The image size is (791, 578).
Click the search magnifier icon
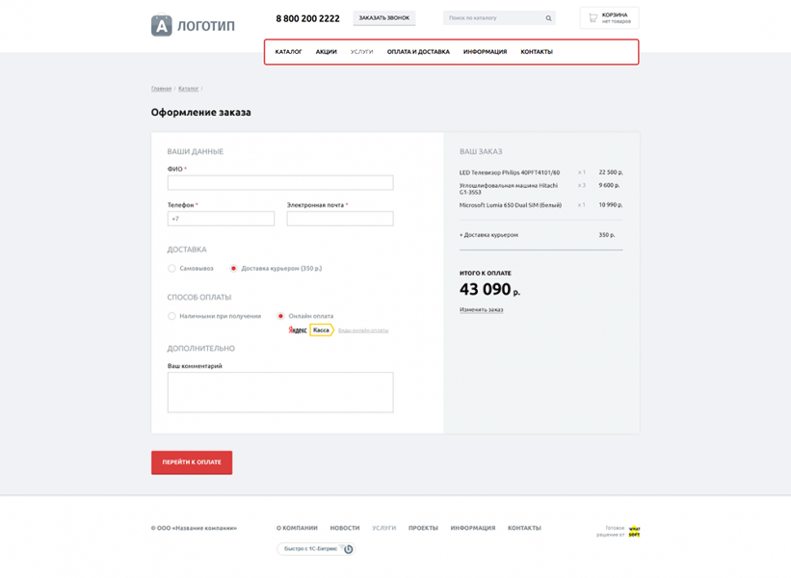tap(548, 18)
